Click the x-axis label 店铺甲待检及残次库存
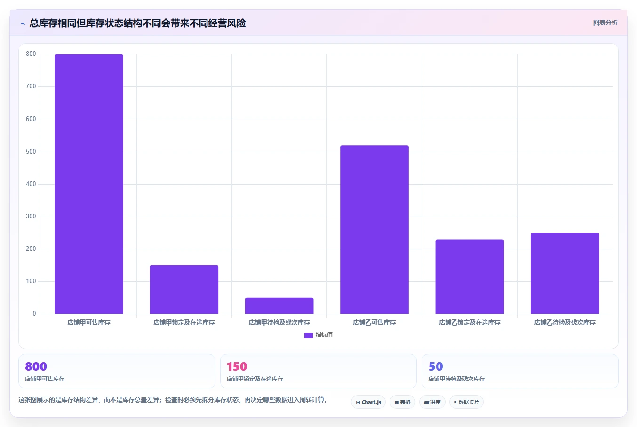 (x=279, y=322)
